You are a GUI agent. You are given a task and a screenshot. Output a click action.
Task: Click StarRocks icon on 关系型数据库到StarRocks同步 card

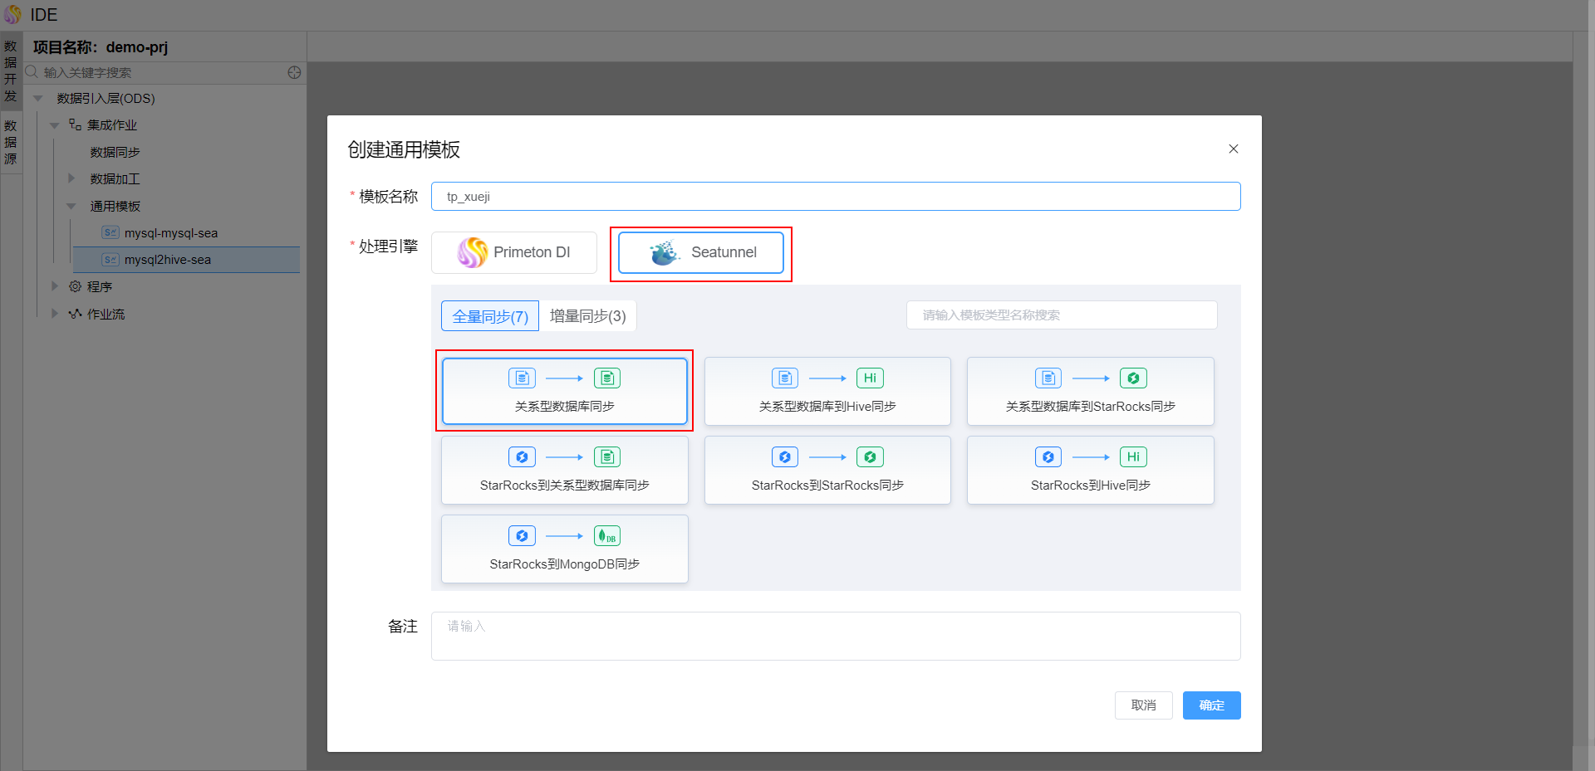[x=1133, y=378]
